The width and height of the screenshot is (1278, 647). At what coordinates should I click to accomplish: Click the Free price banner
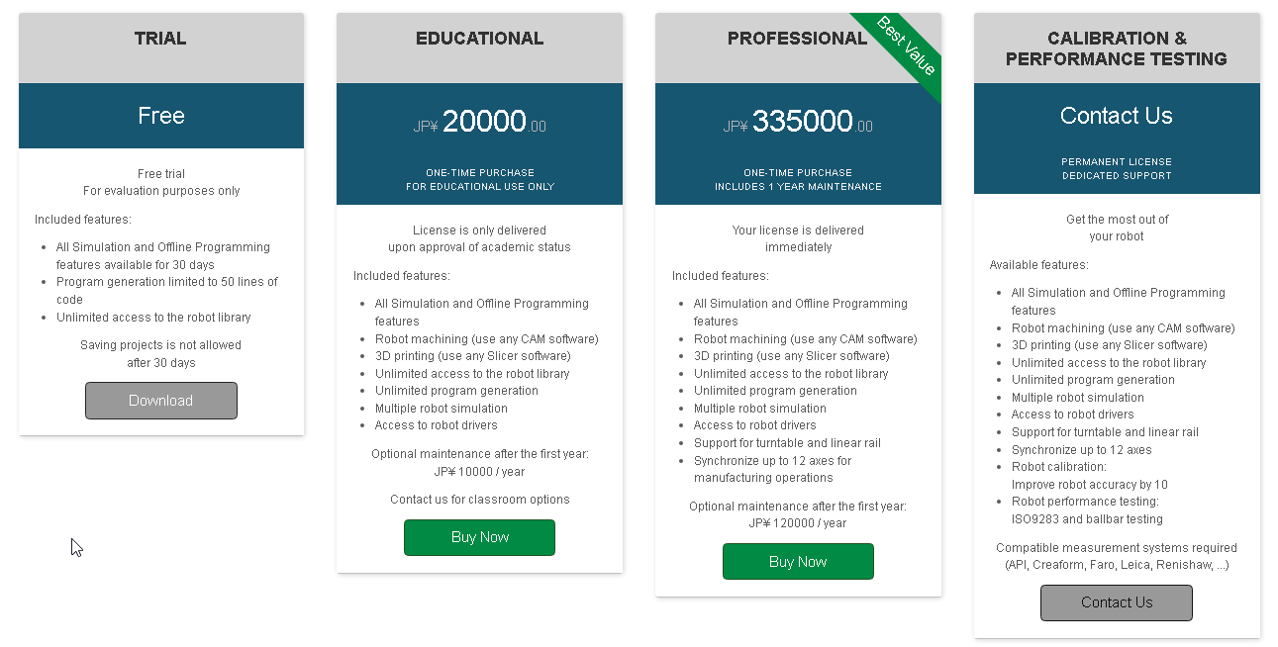161,116
